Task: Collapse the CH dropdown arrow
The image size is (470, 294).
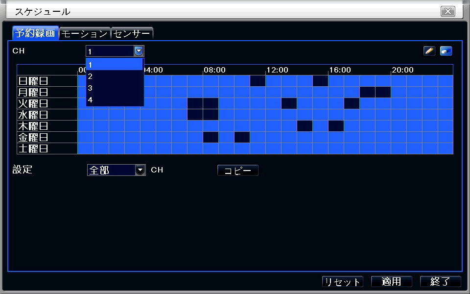Action: tap(139, 51)
